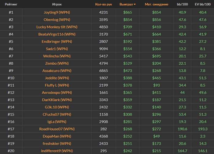Open player Fluffy L (WPN)
Viewport: 214px width, 154px height.
pos(57,85)
